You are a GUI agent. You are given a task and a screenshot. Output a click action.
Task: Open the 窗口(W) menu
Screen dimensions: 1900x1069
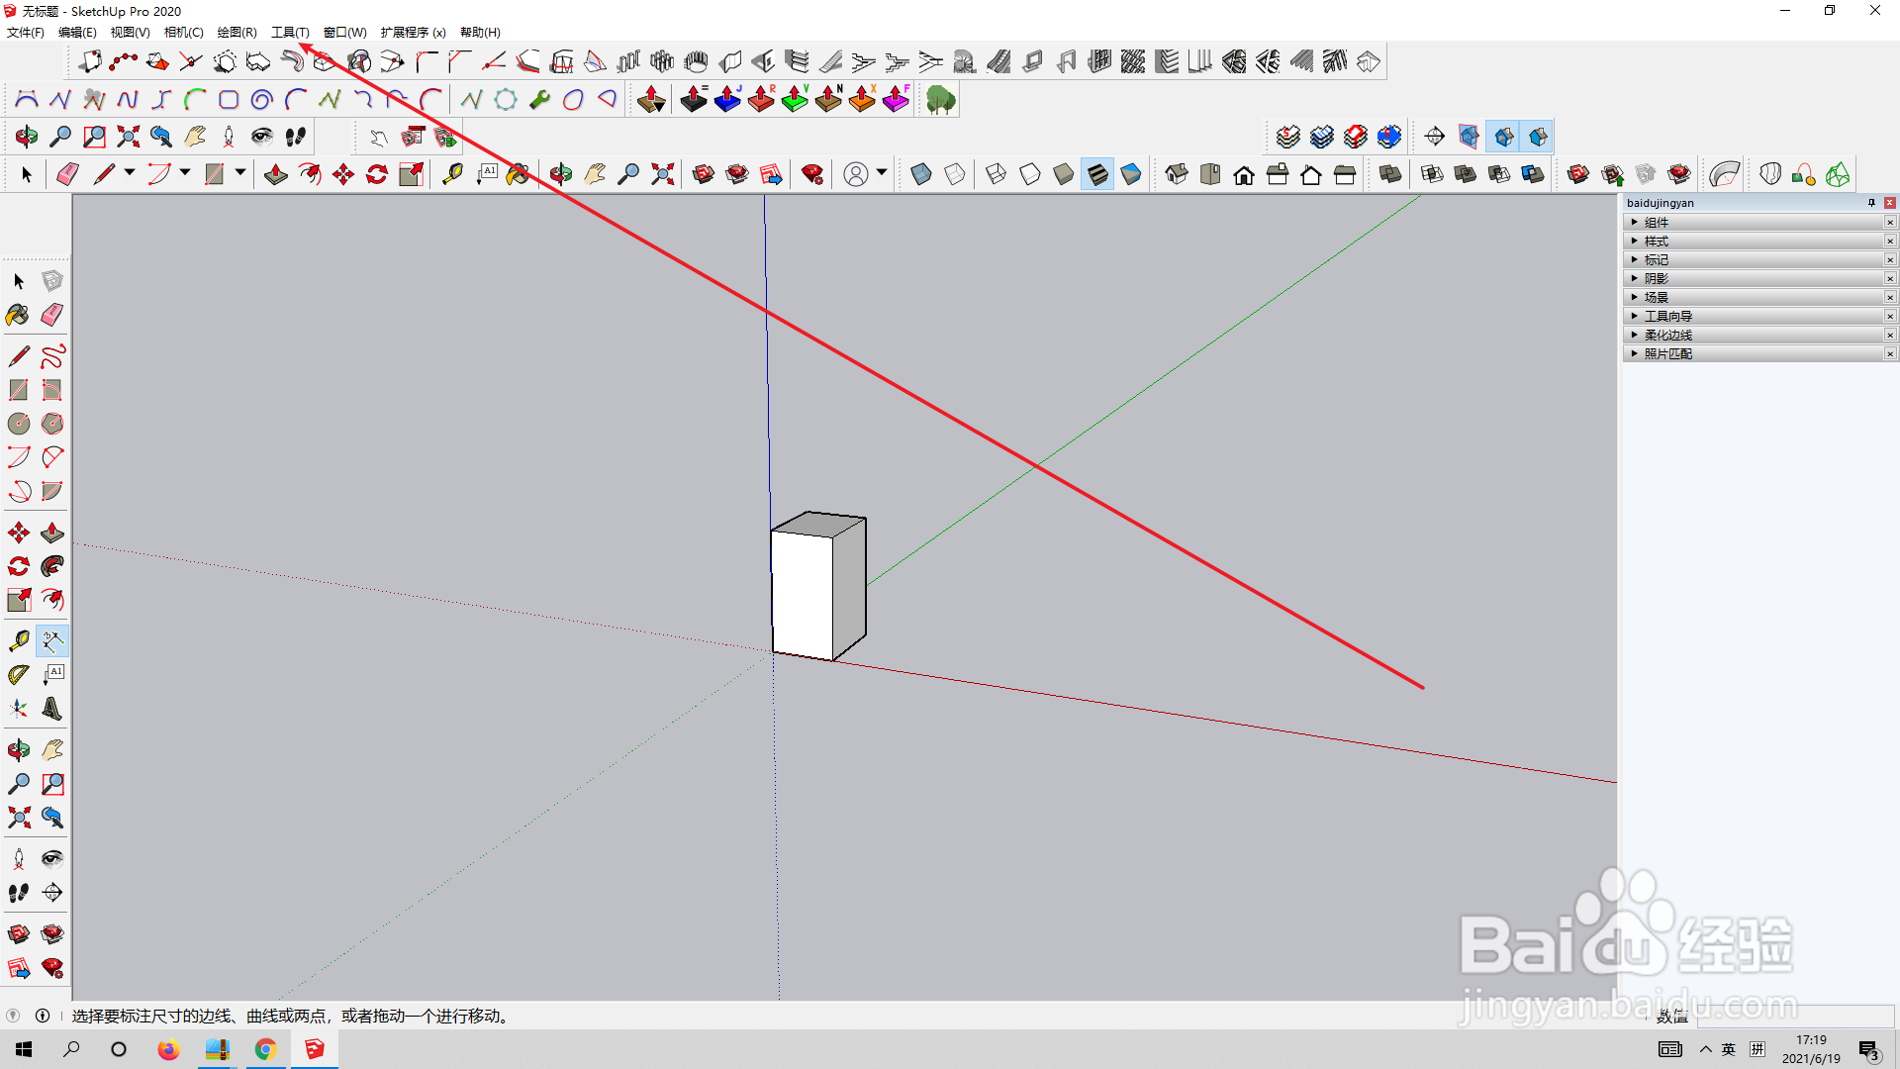(x=344, y=33)
